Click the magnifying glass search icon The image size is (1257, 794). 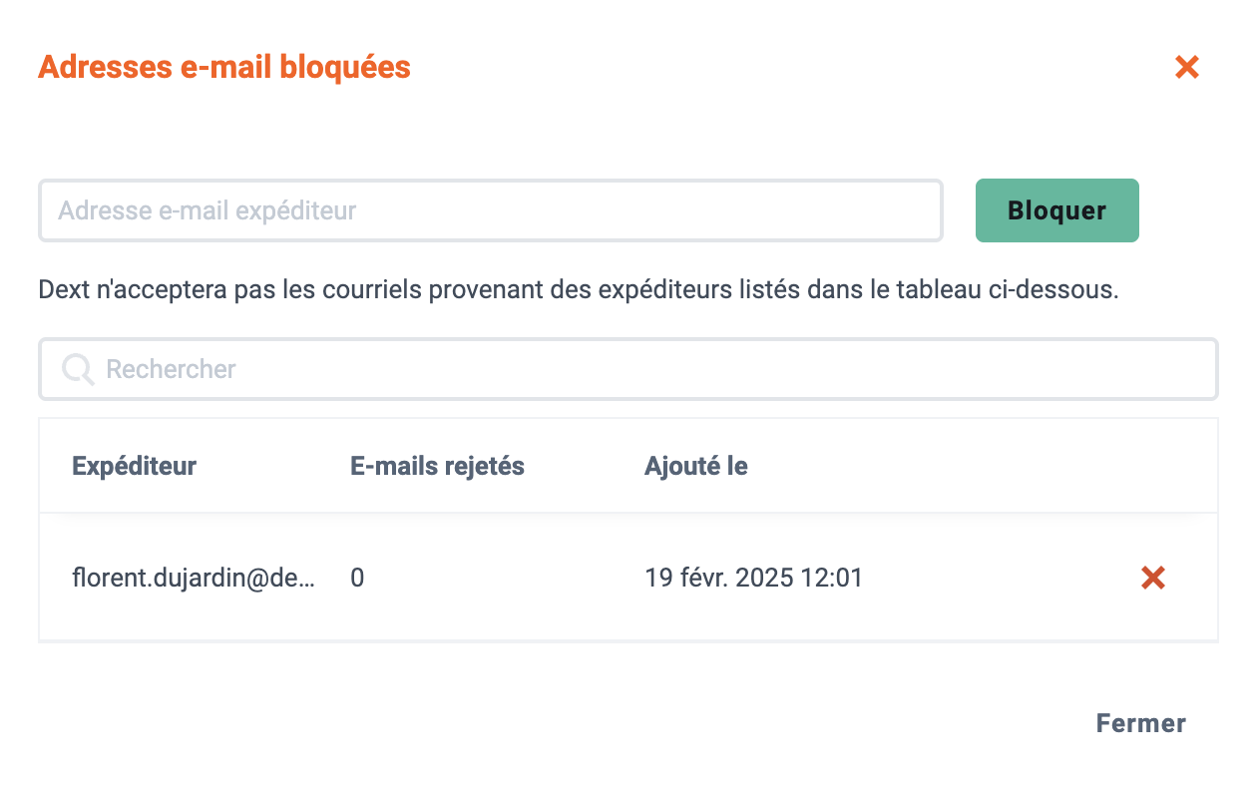78,370
